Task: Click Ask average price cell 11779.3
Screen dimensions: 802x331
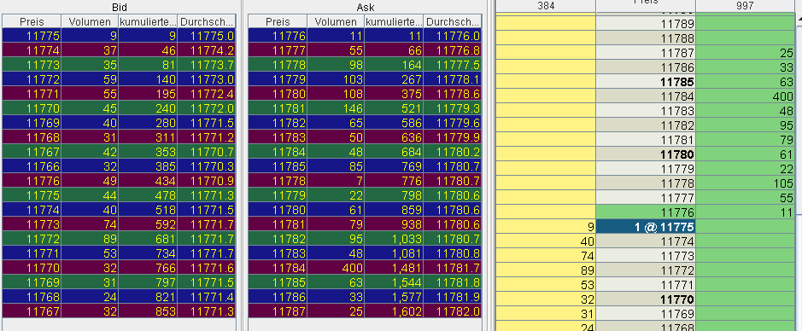Action: [453, 108]
